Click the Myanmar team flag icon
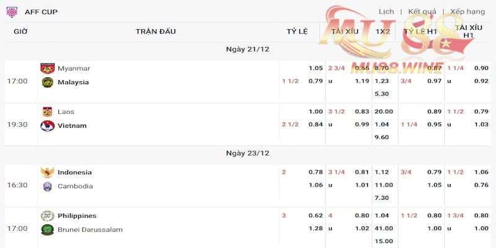The height and width of the screenshot is (248, 496). pos(47,68)
